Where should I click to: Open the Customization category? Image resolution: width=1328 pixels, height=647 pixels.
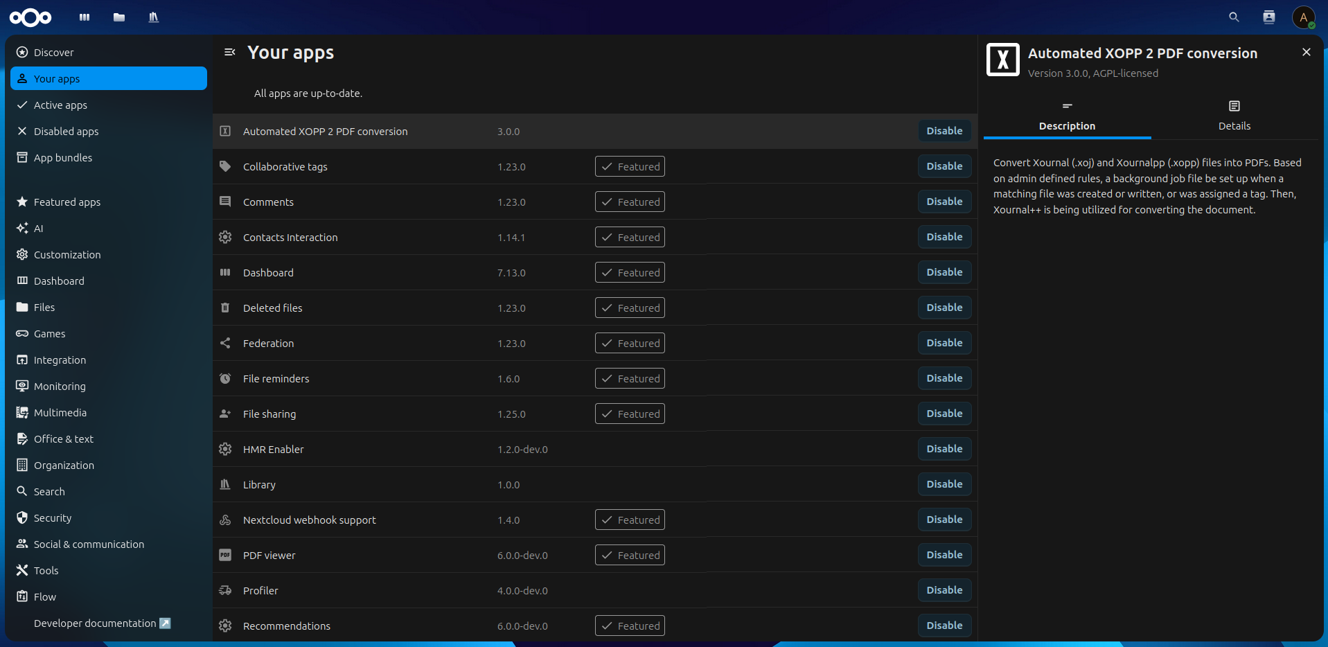point(109,254)
